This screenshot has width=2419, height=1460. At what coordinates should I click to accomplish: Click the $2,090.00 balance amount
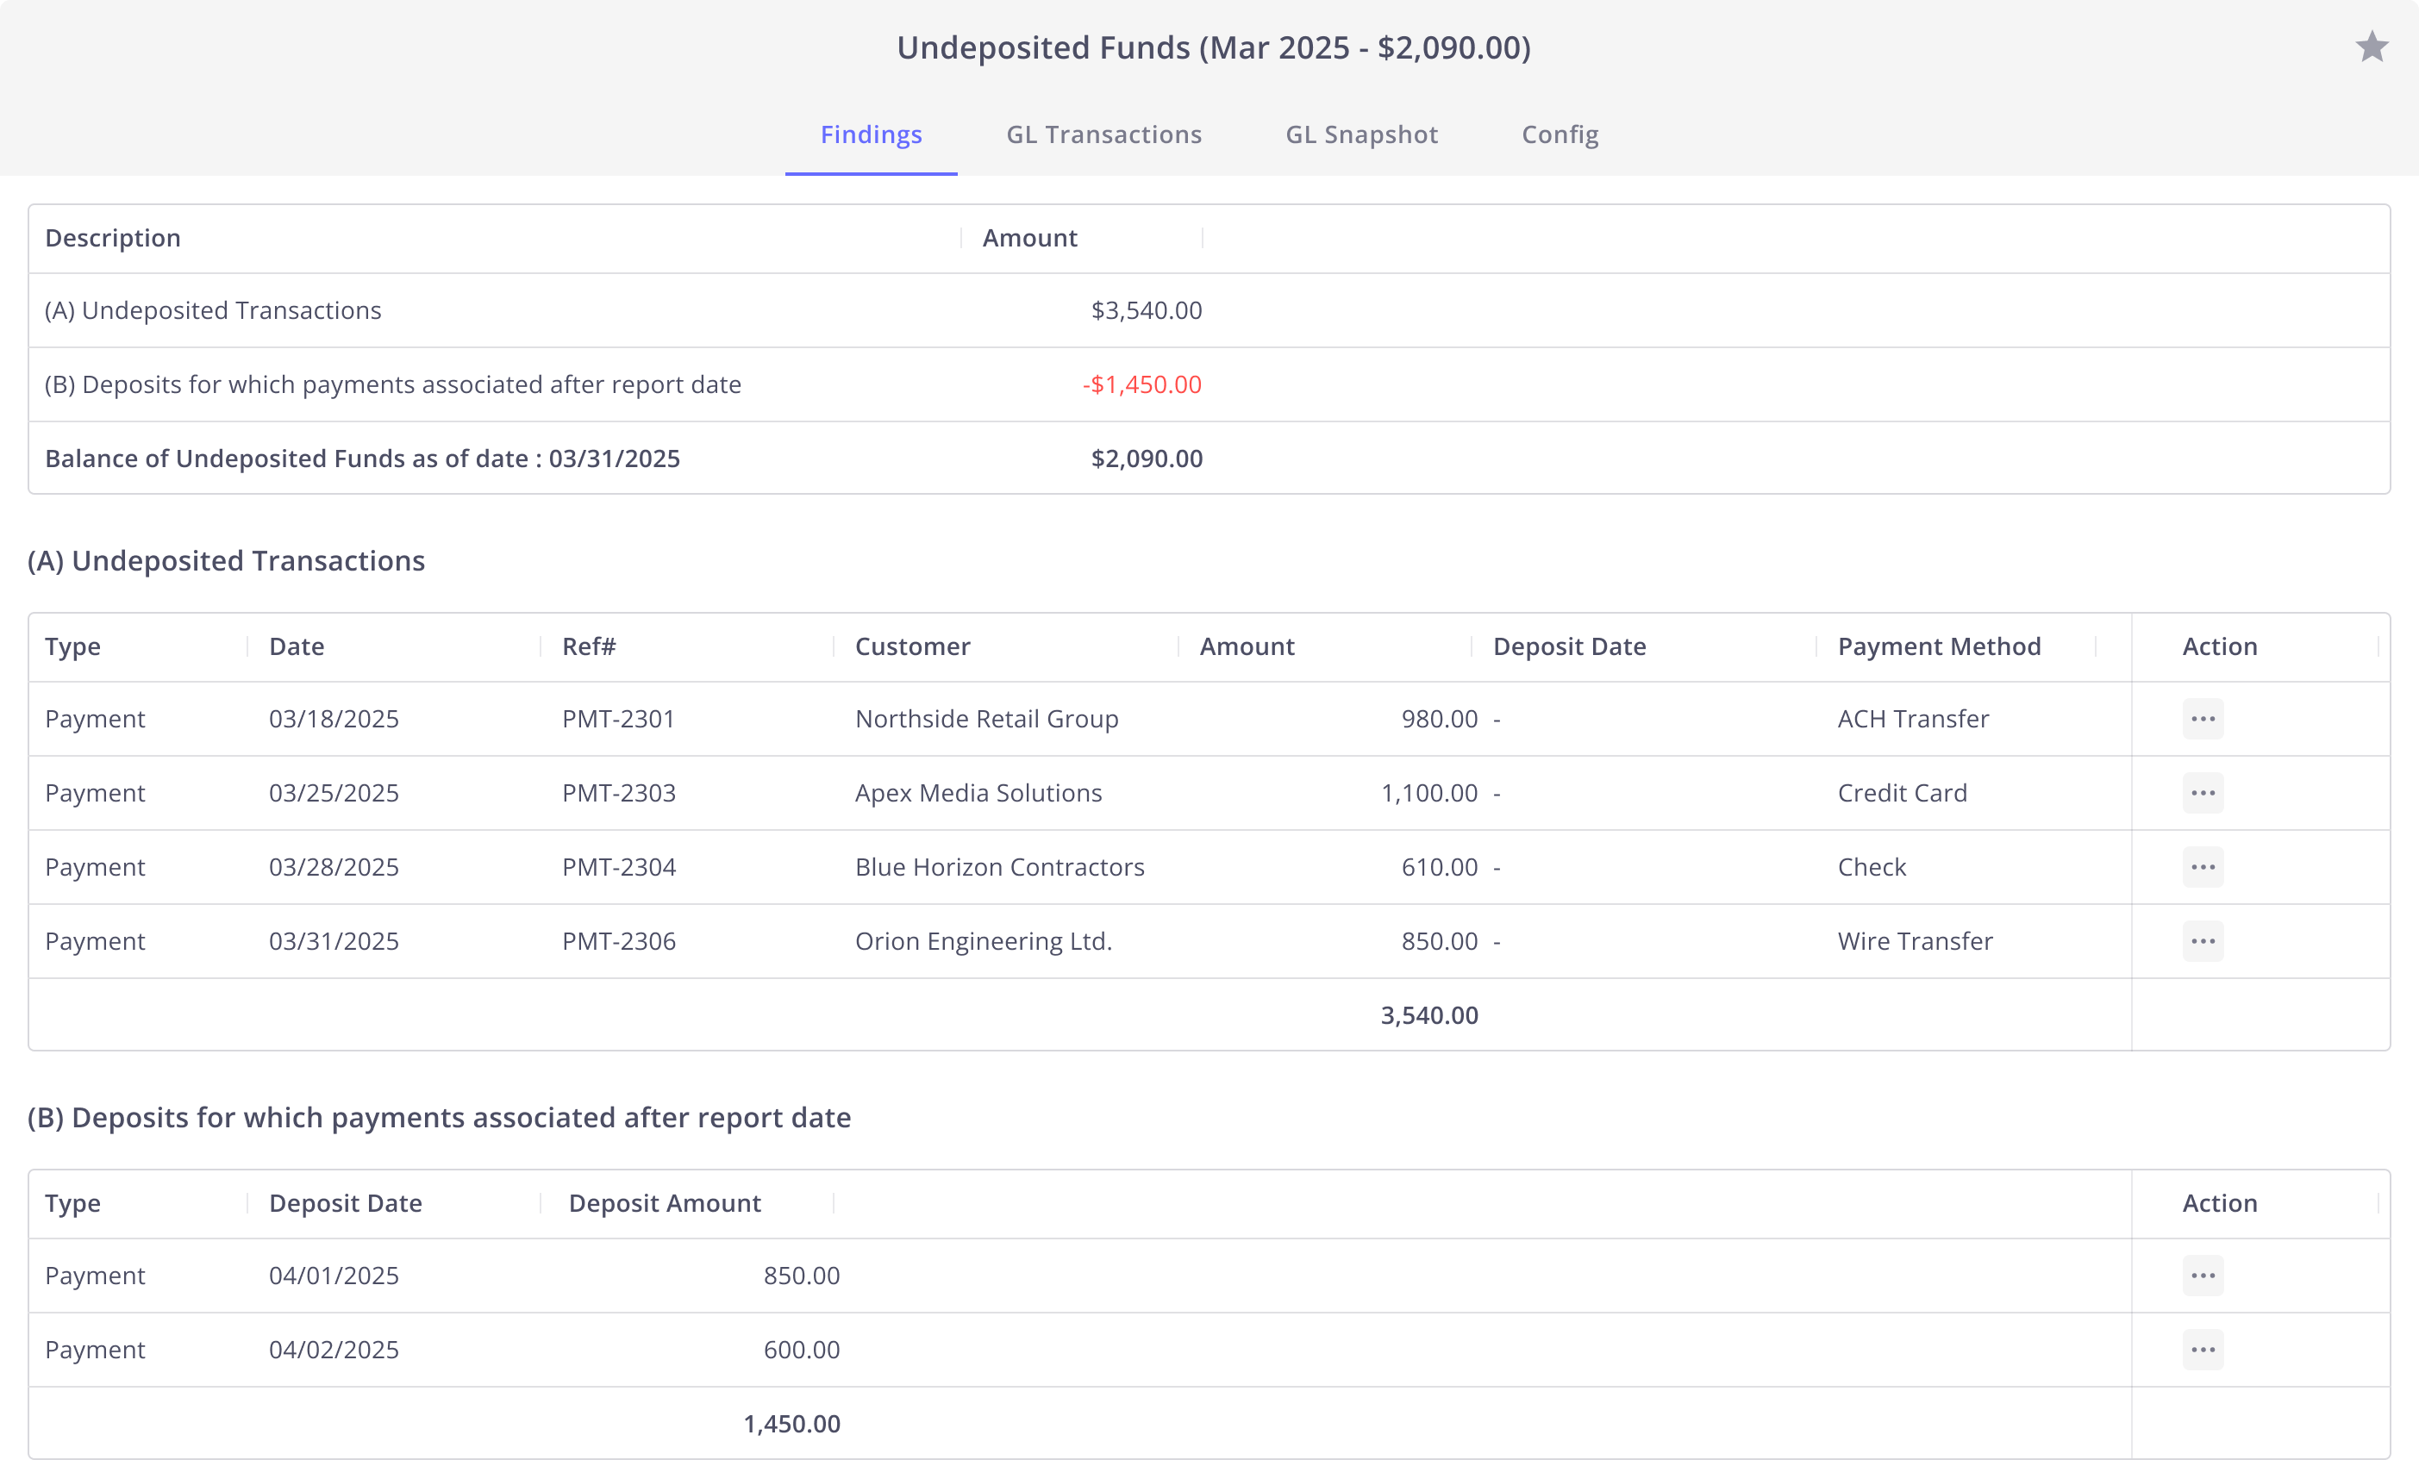(x=1147, y=459)
